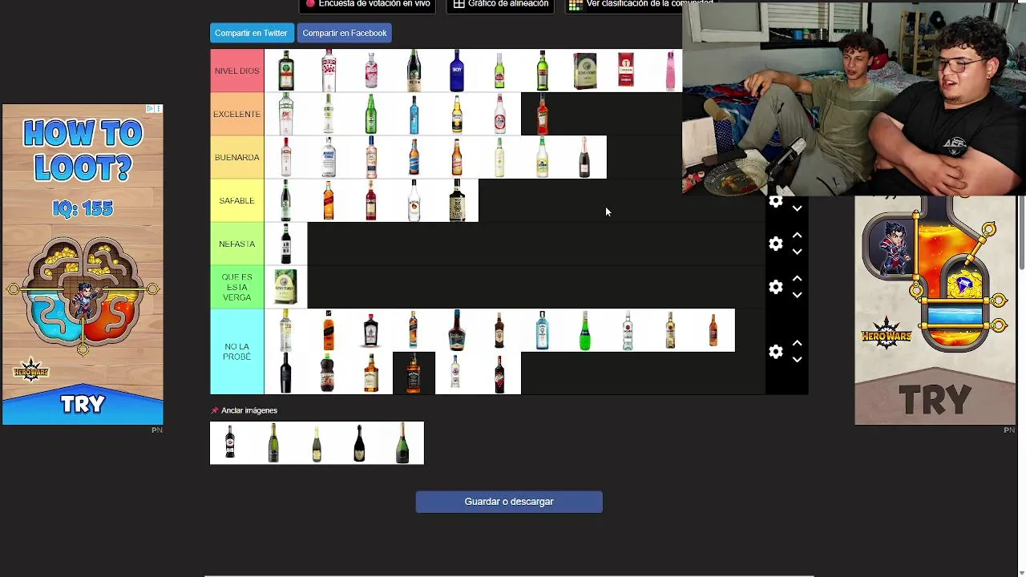Open Gráfico de alineación view

(501, 4)
